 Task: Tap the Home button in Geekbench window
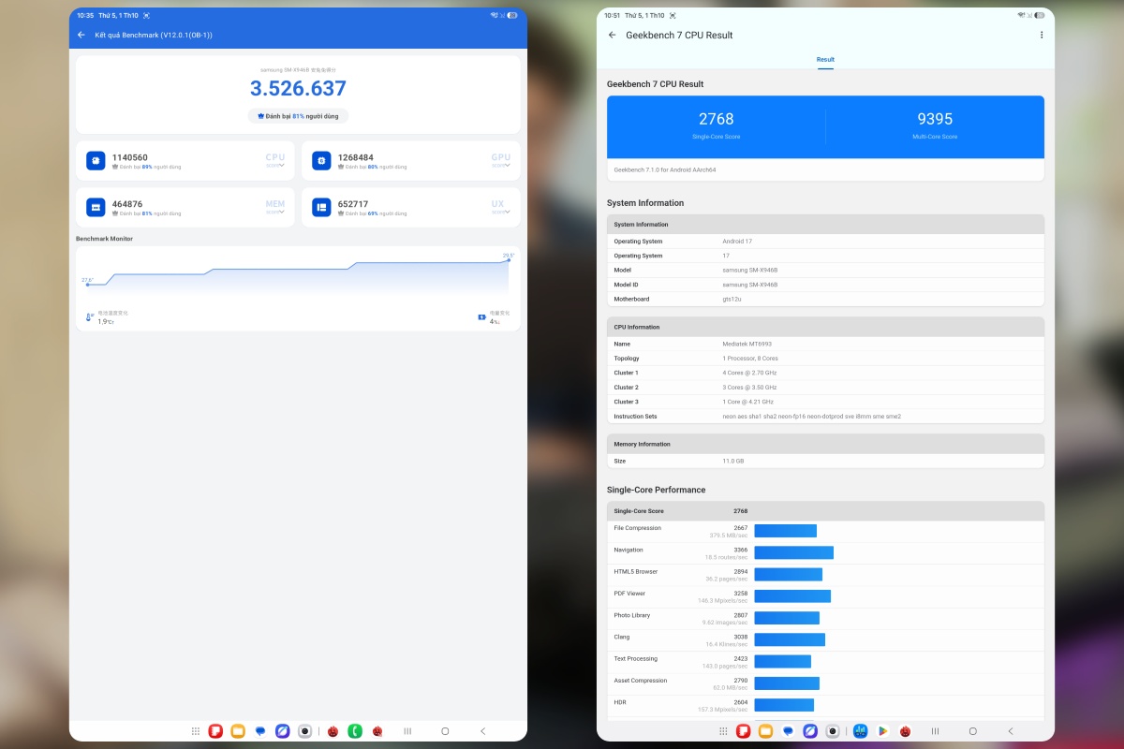[972, 731]
